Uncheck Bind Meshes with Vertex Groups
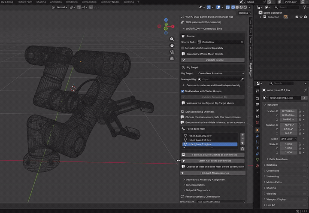309x213 pixels. tap(182, 91)
